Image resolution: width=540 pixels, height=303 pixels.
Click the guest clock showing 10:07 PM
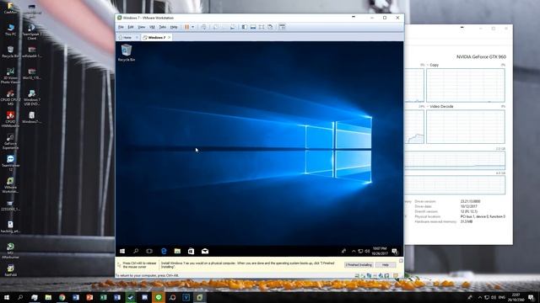pyautogui.click(x=380, y=251)
